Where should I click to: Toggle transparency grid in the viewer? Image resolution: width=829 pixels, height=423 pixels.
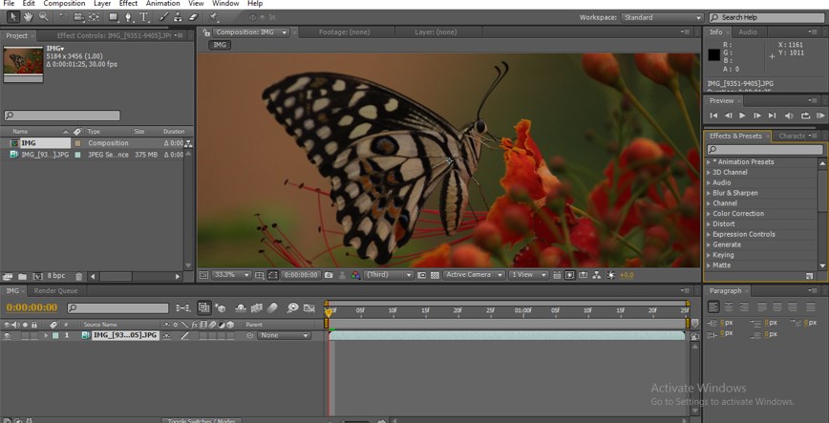pos(435,275)
